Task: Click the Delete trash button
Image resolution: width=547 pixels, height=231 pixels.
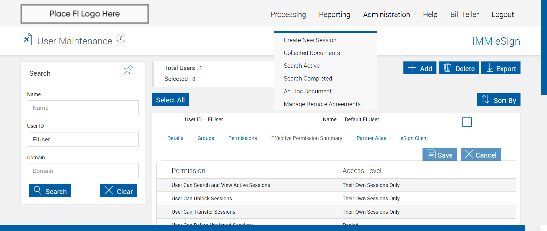Action: 459,68
